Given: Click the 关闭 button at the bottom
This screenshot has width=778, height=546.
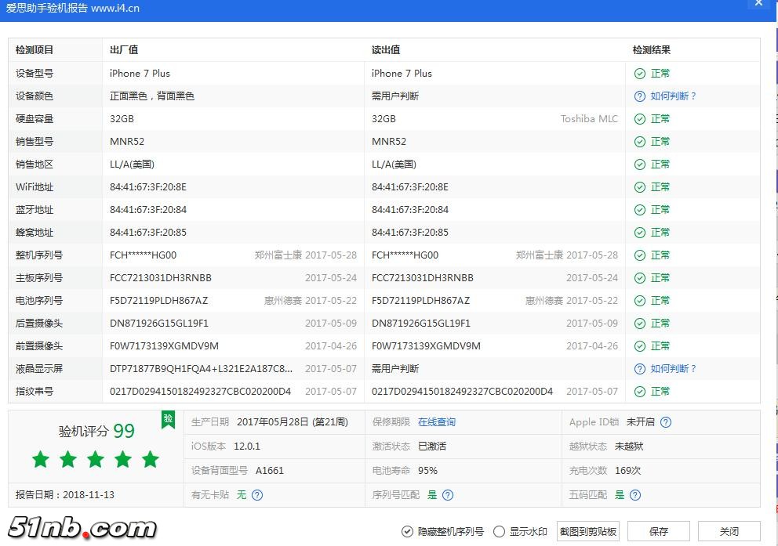Looking at the screenshot, I should (x=729, y=531).
